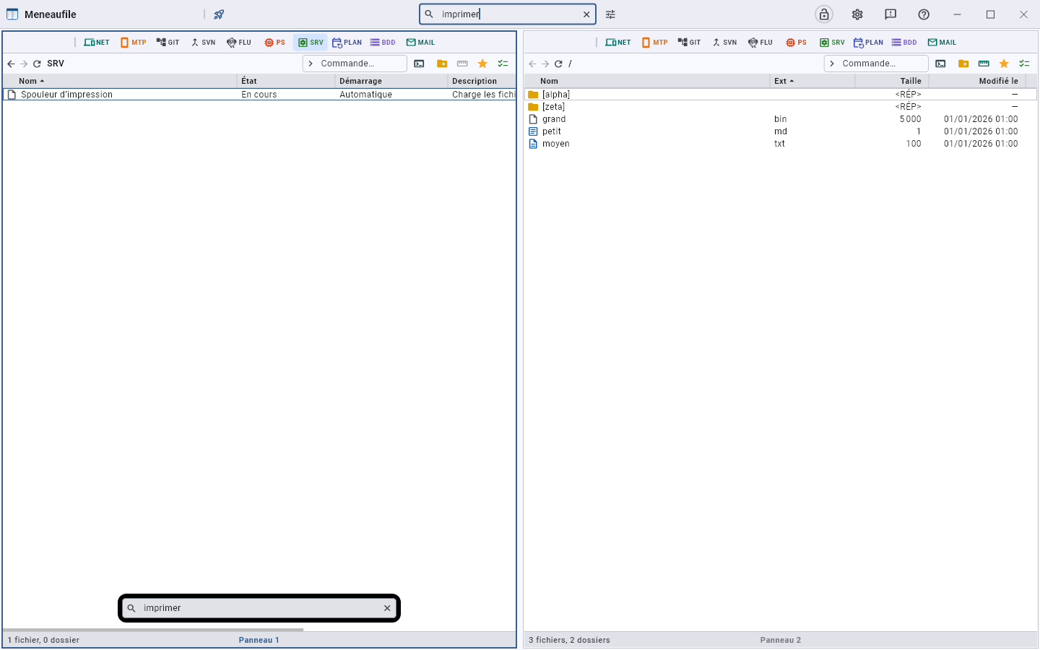Expand the left Commande… box chevron
The width and height of the screenshot is (1040, 650).
[311, 64]
